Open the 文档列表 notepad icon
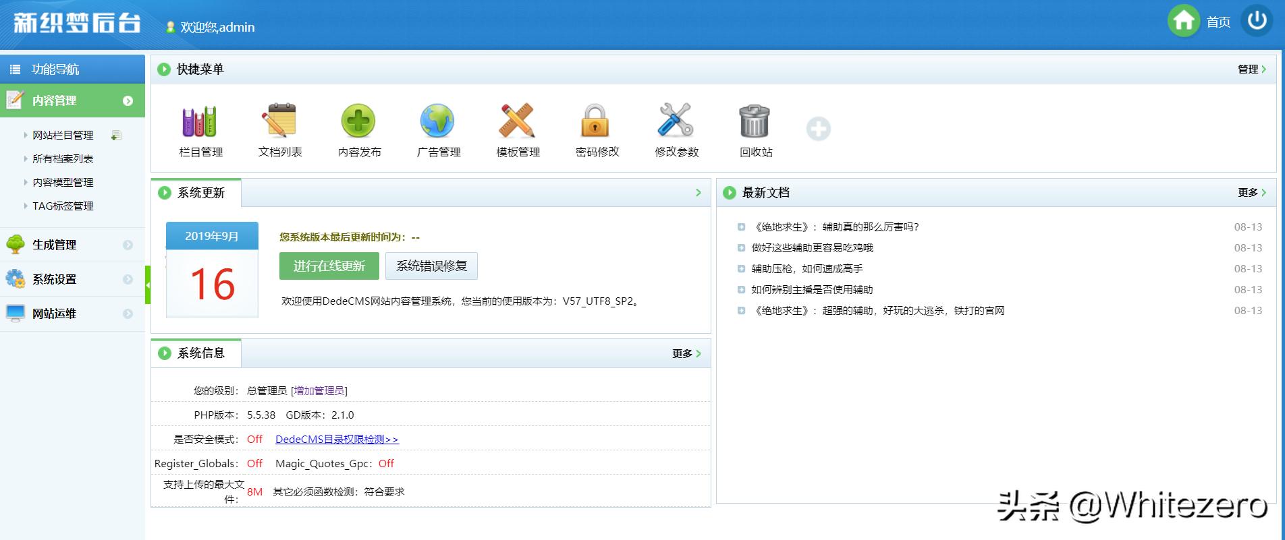 279,121
